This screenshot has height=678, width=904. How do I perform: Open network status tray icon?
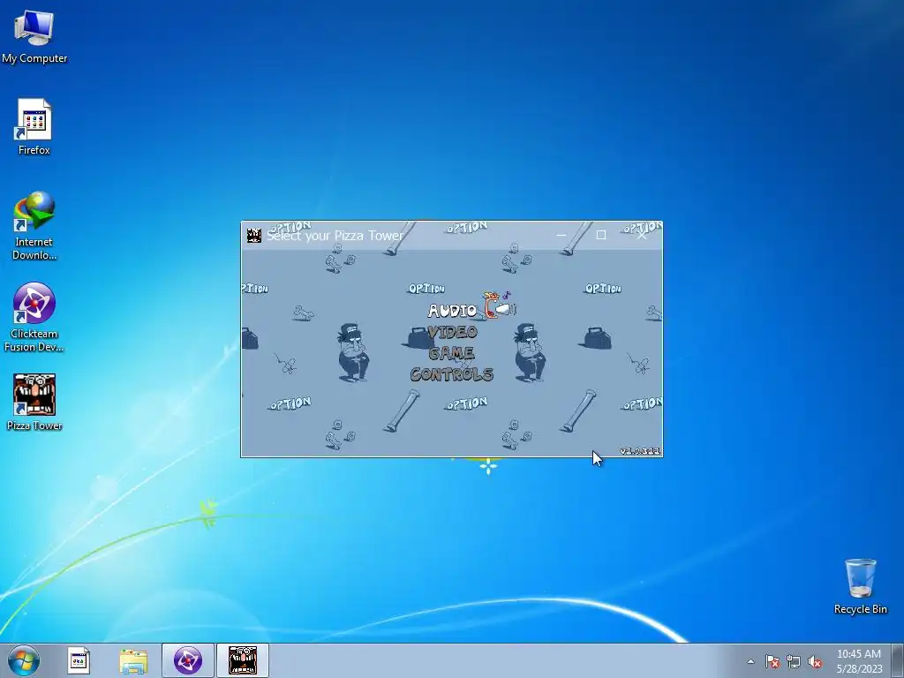[x=794, y=661]
